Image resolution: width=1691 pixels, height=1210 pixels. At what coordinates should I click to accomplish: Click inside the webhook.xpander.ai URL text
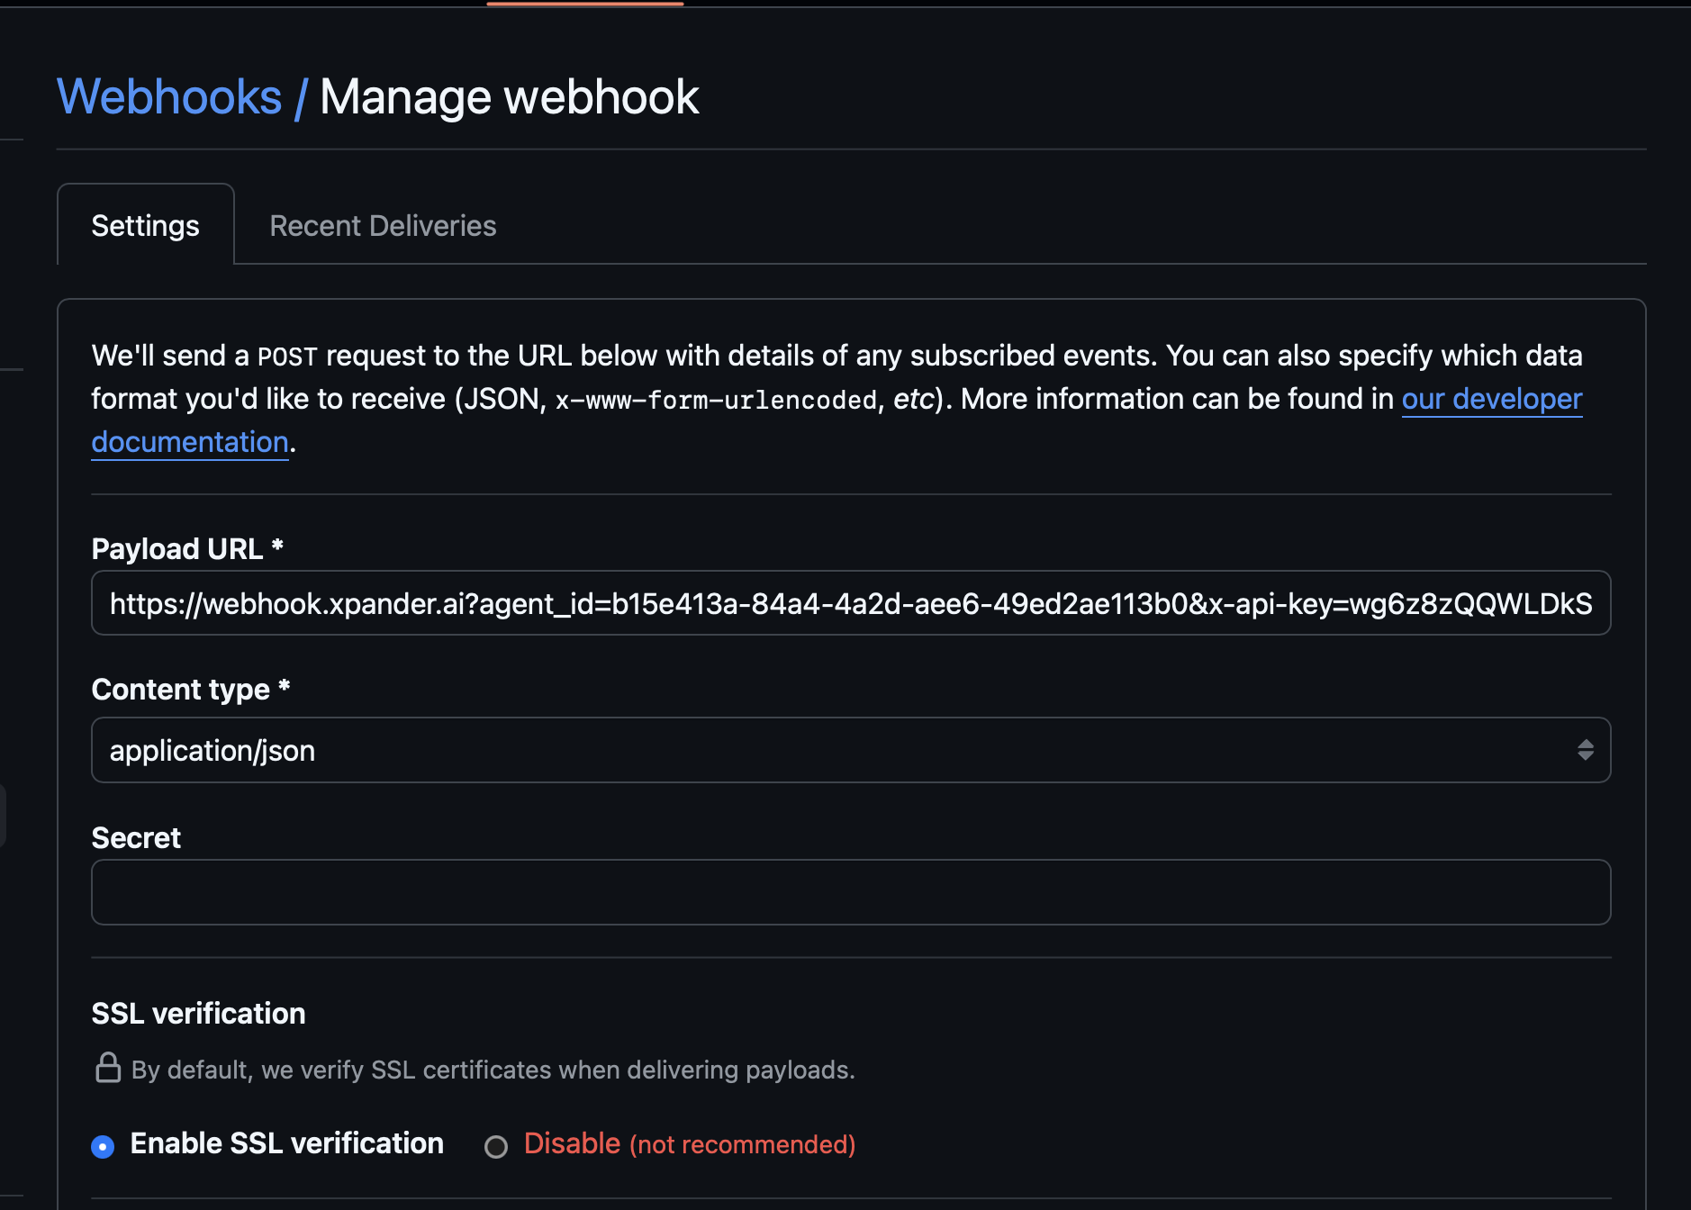(540, 602)
